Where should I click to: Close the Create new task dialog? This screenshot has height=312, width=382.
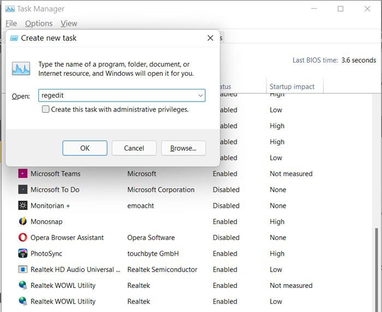pyautogui.click(x=210, y=38)
